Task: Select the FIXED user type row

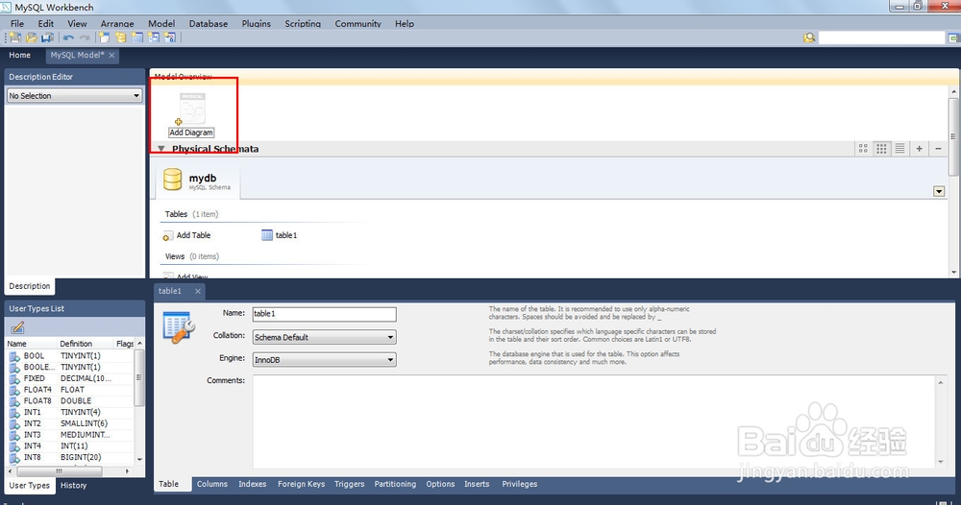Action: coord(68,378)
